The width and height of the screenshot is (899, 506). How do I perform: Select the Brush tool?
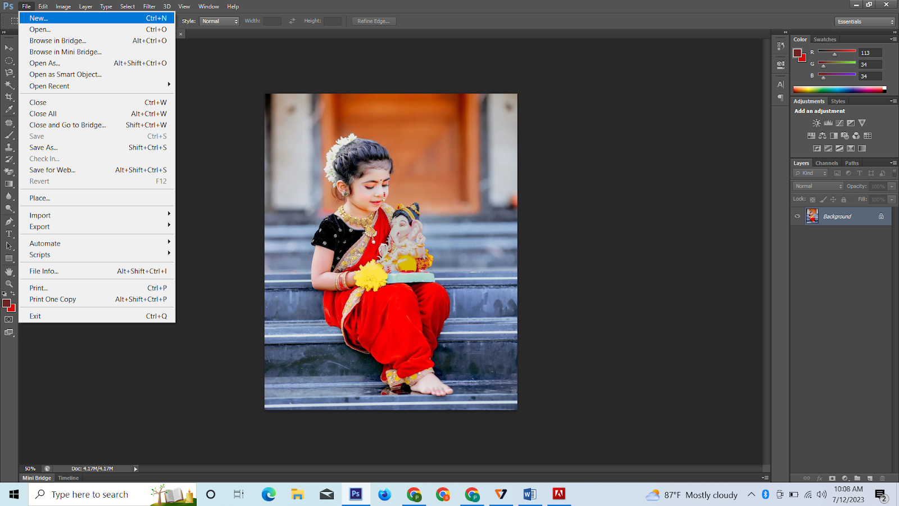click(9, 135)
